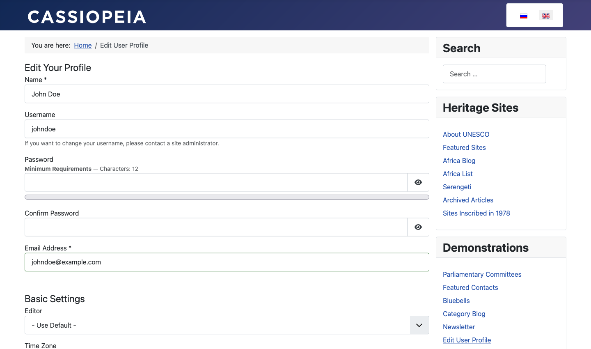This screenshot has width=591, height=349.
Task: Open Parliamentary Committees link
Action: [x=482, y=274]
